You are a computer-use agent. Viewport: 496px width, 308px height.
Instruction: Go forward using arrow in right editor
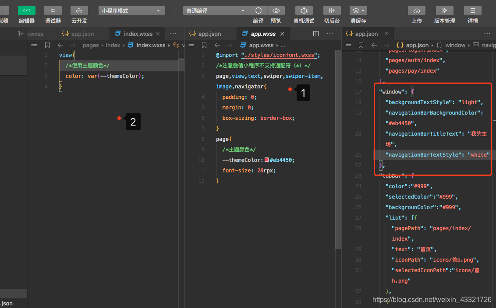[386, 45]
